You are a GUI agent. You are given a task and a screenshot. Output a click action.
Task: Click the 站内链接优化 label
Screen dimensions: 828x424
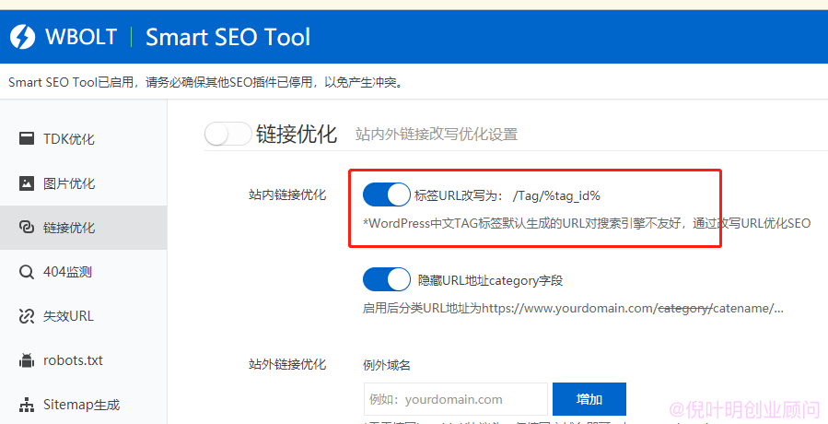coord(287,194)
